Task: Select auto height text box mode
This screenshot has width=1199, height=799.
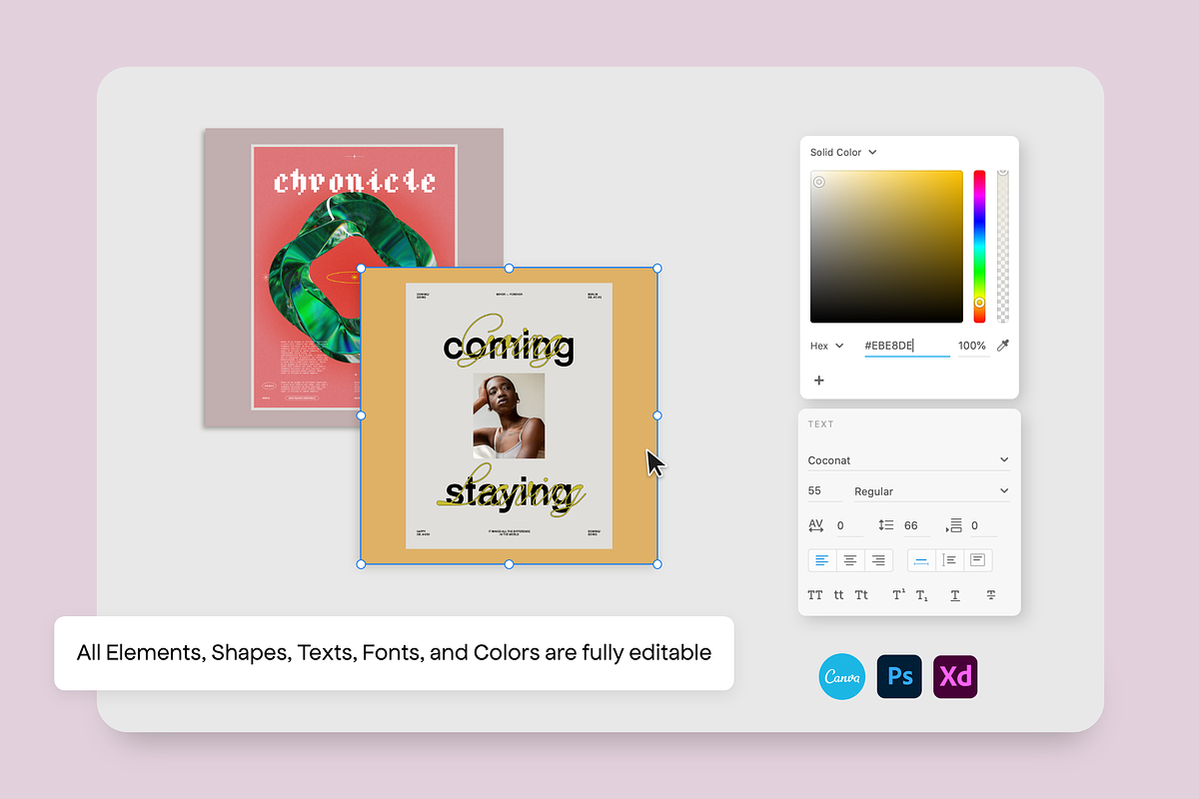Action: pos(949,560)
